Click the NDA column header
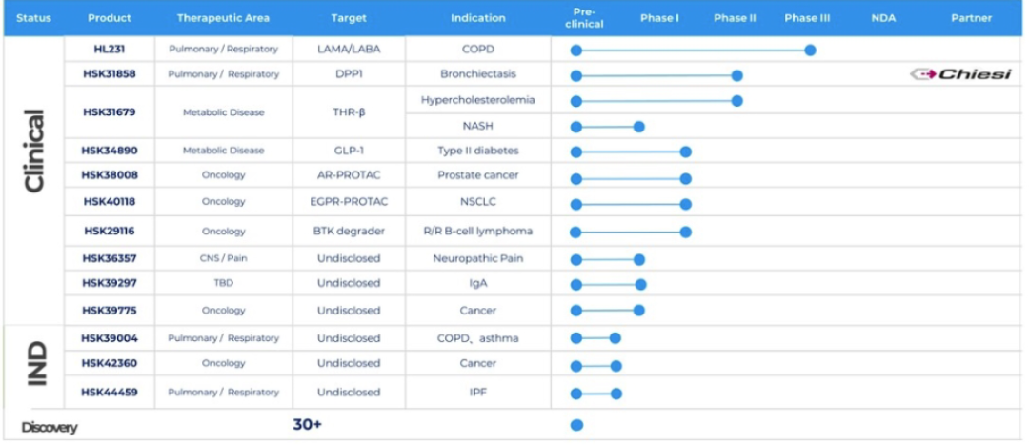 click(883, 18)
